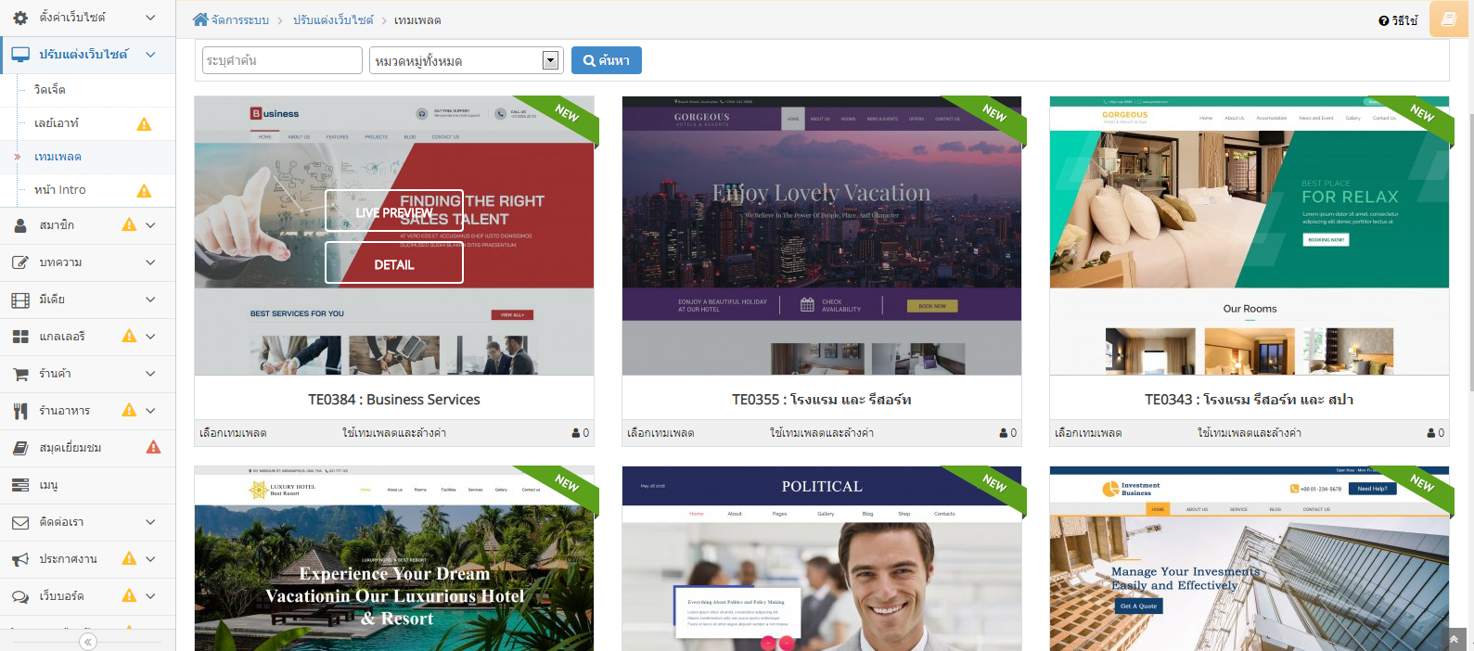1474x651 pixels.
Task: Expand the เว็บบอร์ด section chevron
Action: 150,596
